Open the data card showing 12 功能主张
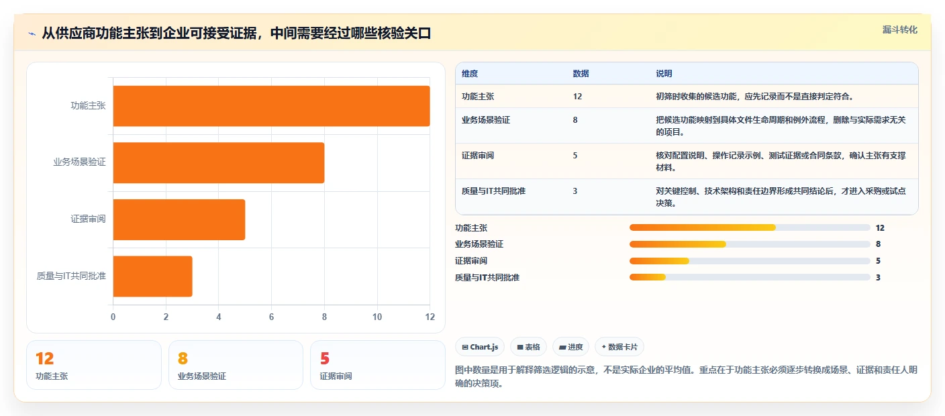Image resolution: width=945 pixels, height=416 pixels. point(94,365)
